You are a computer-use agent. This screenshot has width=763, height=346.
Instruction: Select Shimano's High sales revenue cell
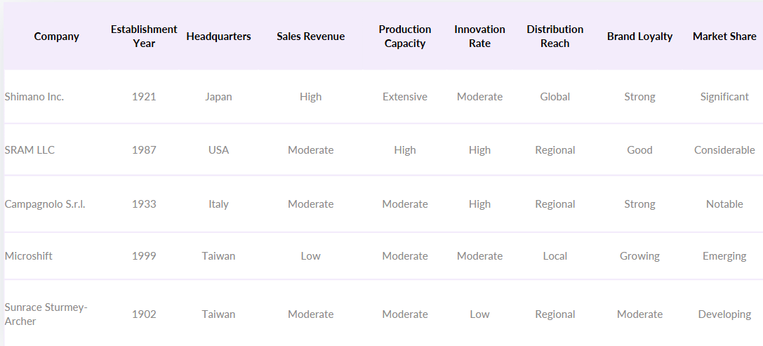[310, 97]
